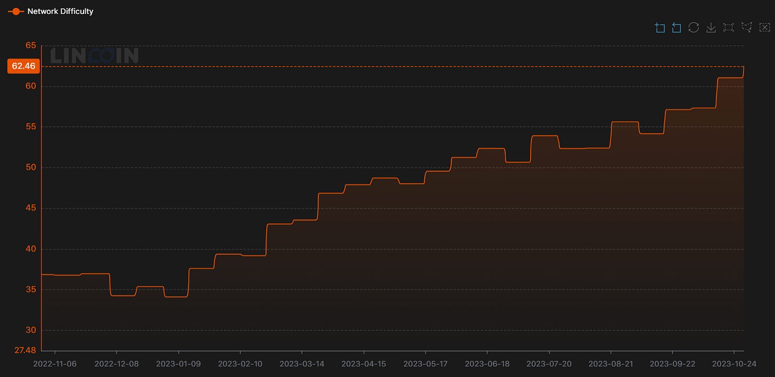Select the polygon lasso brush tool
This screenshot has width=775, height=377.
[746, 28]
